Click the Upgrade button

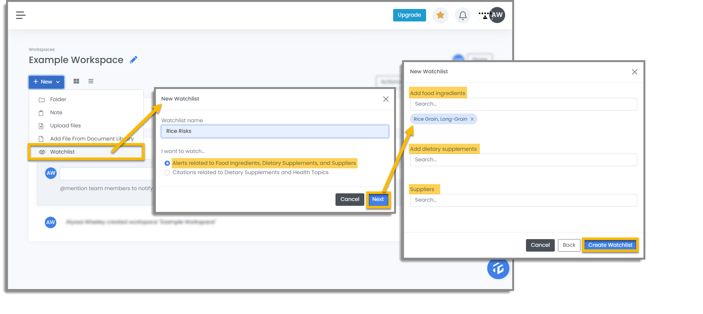(409, 15)
